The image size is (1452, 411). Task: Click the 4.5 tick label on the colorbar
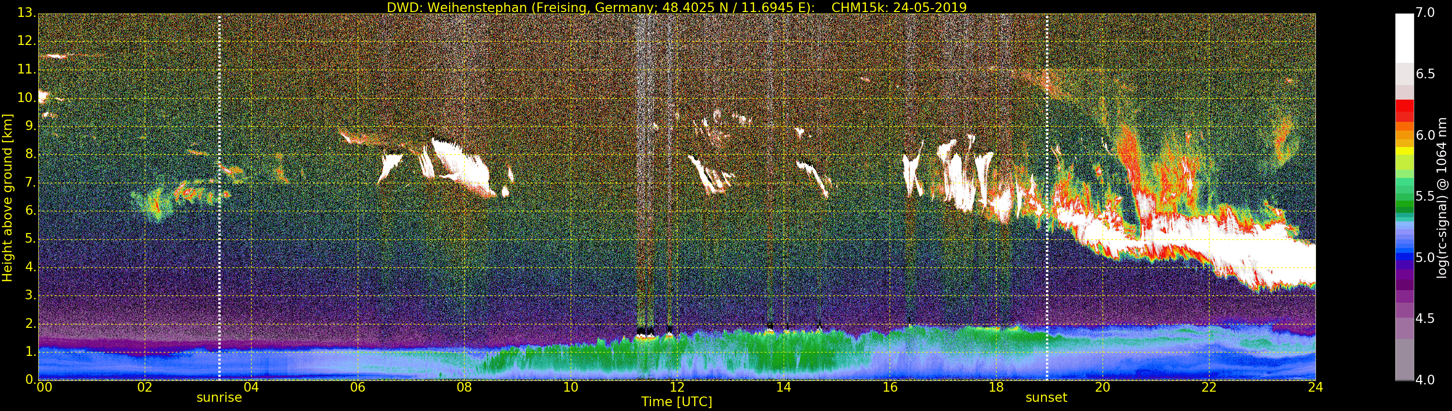tap(1425, 319)
